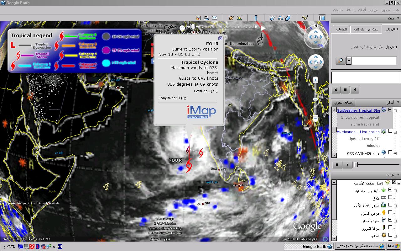Open the Edit (تحرير) menu

386,10
